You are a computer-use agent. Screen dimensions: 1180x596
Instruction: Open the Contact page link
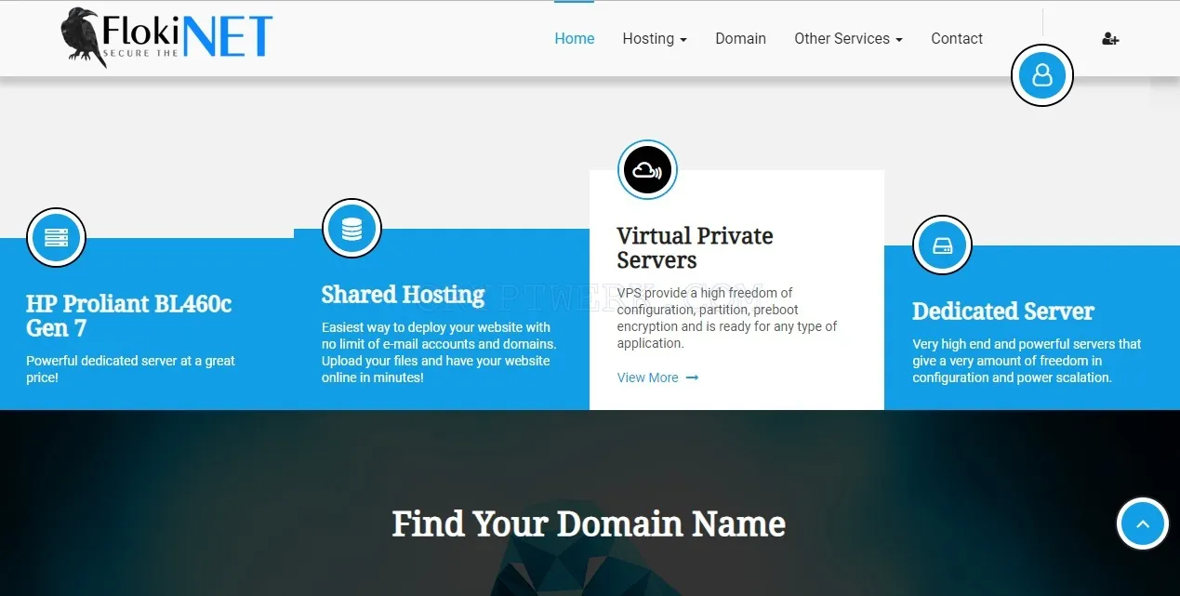point(957,39)
